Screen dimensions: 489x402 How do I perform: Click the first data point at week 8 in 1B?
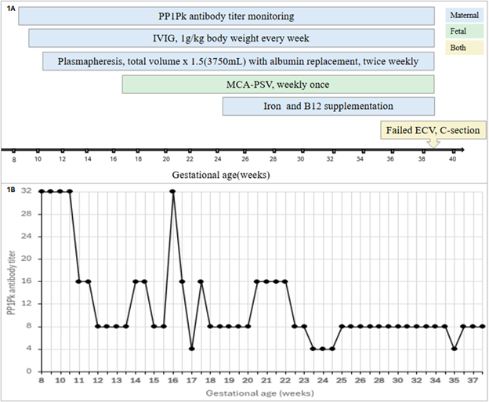click(x=42, y=191)
